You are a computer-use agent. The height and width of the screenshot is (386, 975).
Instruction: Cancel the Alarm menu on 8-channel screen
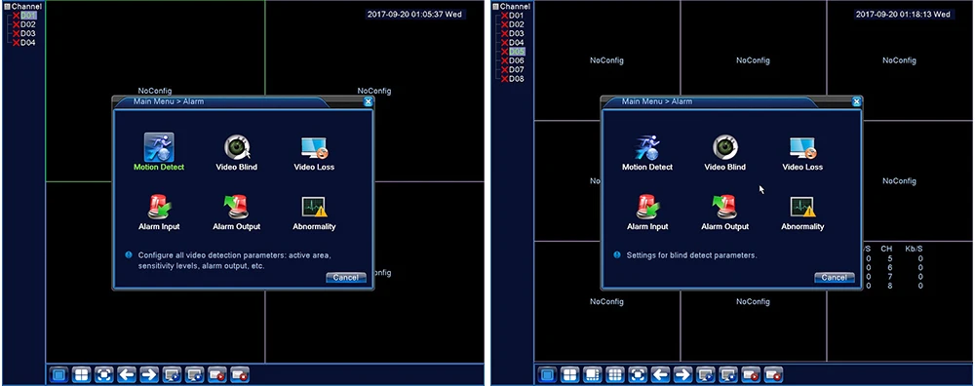[834, 278]
